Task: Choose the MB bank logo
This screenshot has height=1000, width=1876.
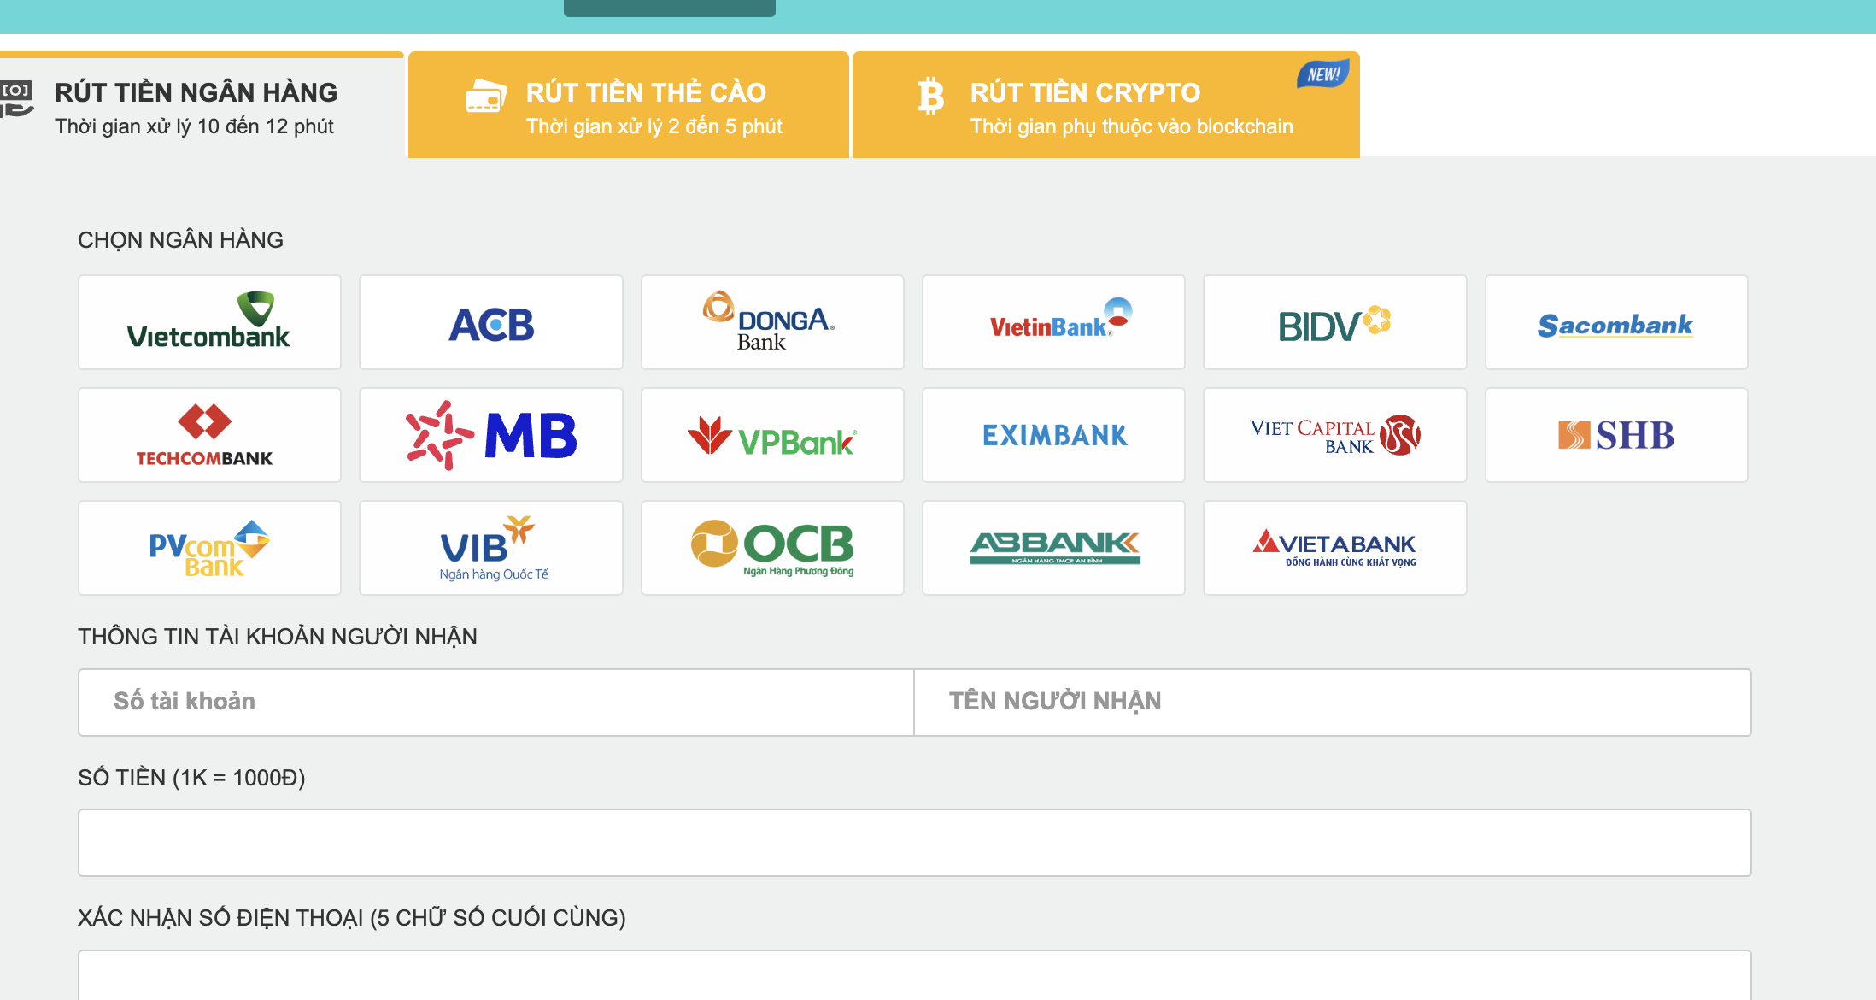Action: (491, 435)
